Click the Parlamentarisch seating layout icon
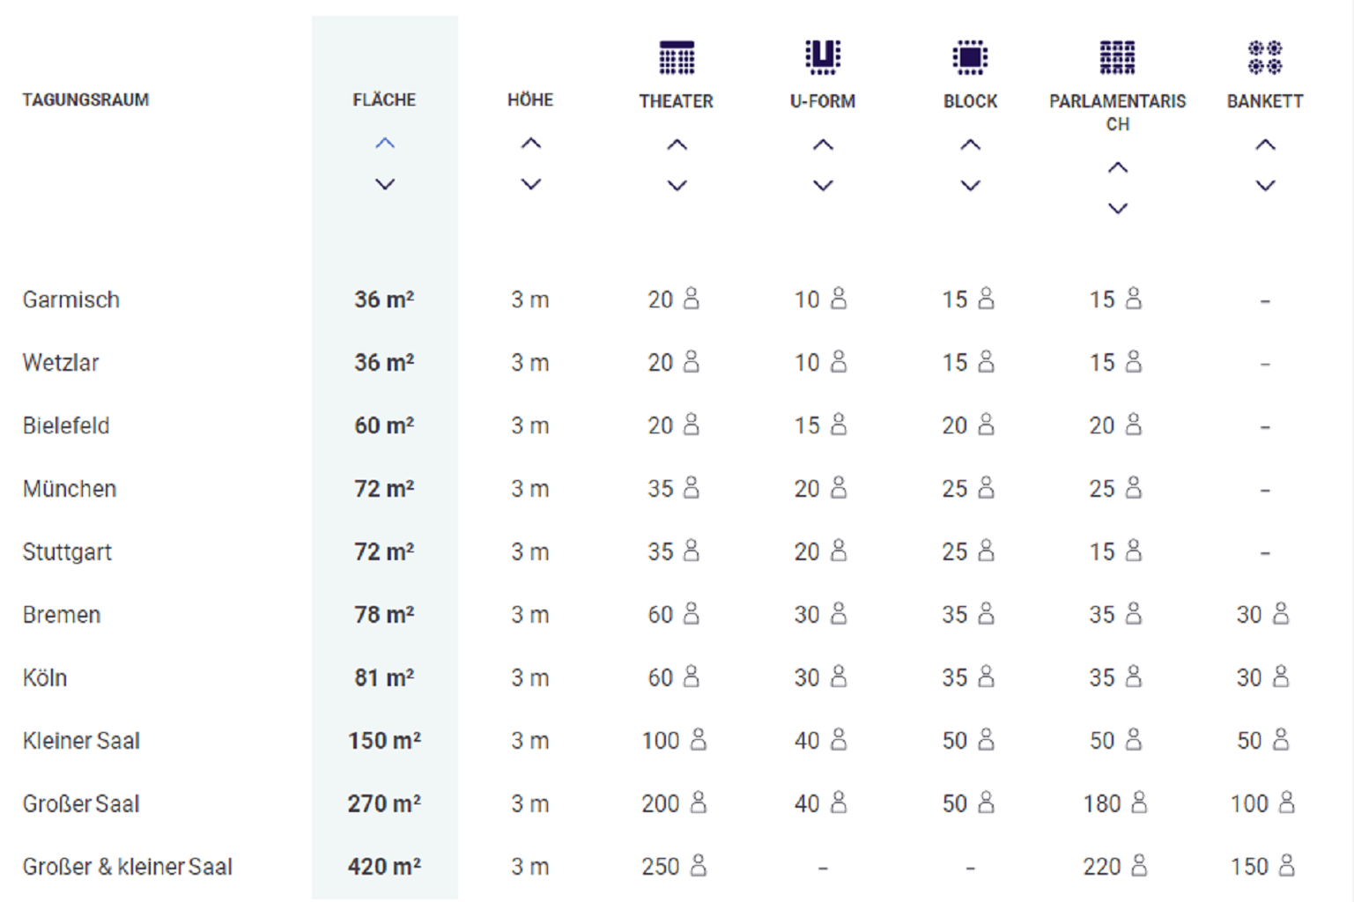The image size is (1354, 902). pyautogui.click(x=1117, y=58)
